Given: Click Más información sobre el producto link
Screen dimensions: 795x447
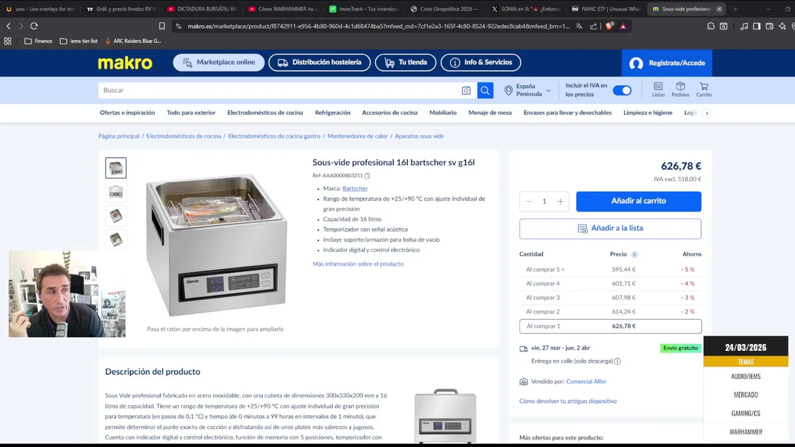Looking at the screenshot, I should 358,264.
